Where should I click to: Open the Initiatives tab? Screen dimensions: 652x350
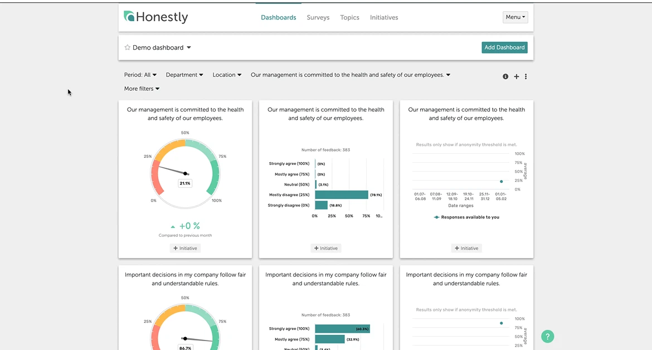(x=384, y=17)
